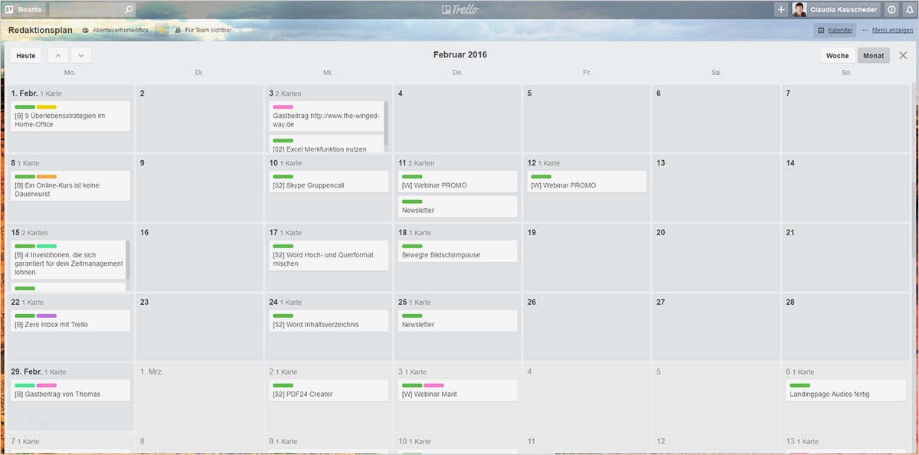Click the 'Februar 2016' month title
Viewport: 919px width, 455px height.
[459, 54]
